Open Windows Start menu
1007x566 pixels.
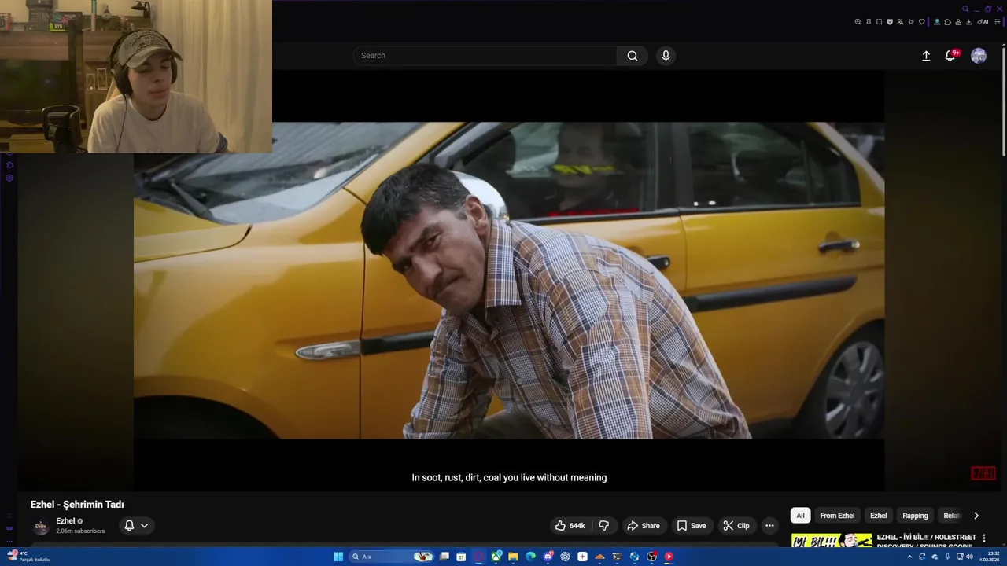click(338, 557)
